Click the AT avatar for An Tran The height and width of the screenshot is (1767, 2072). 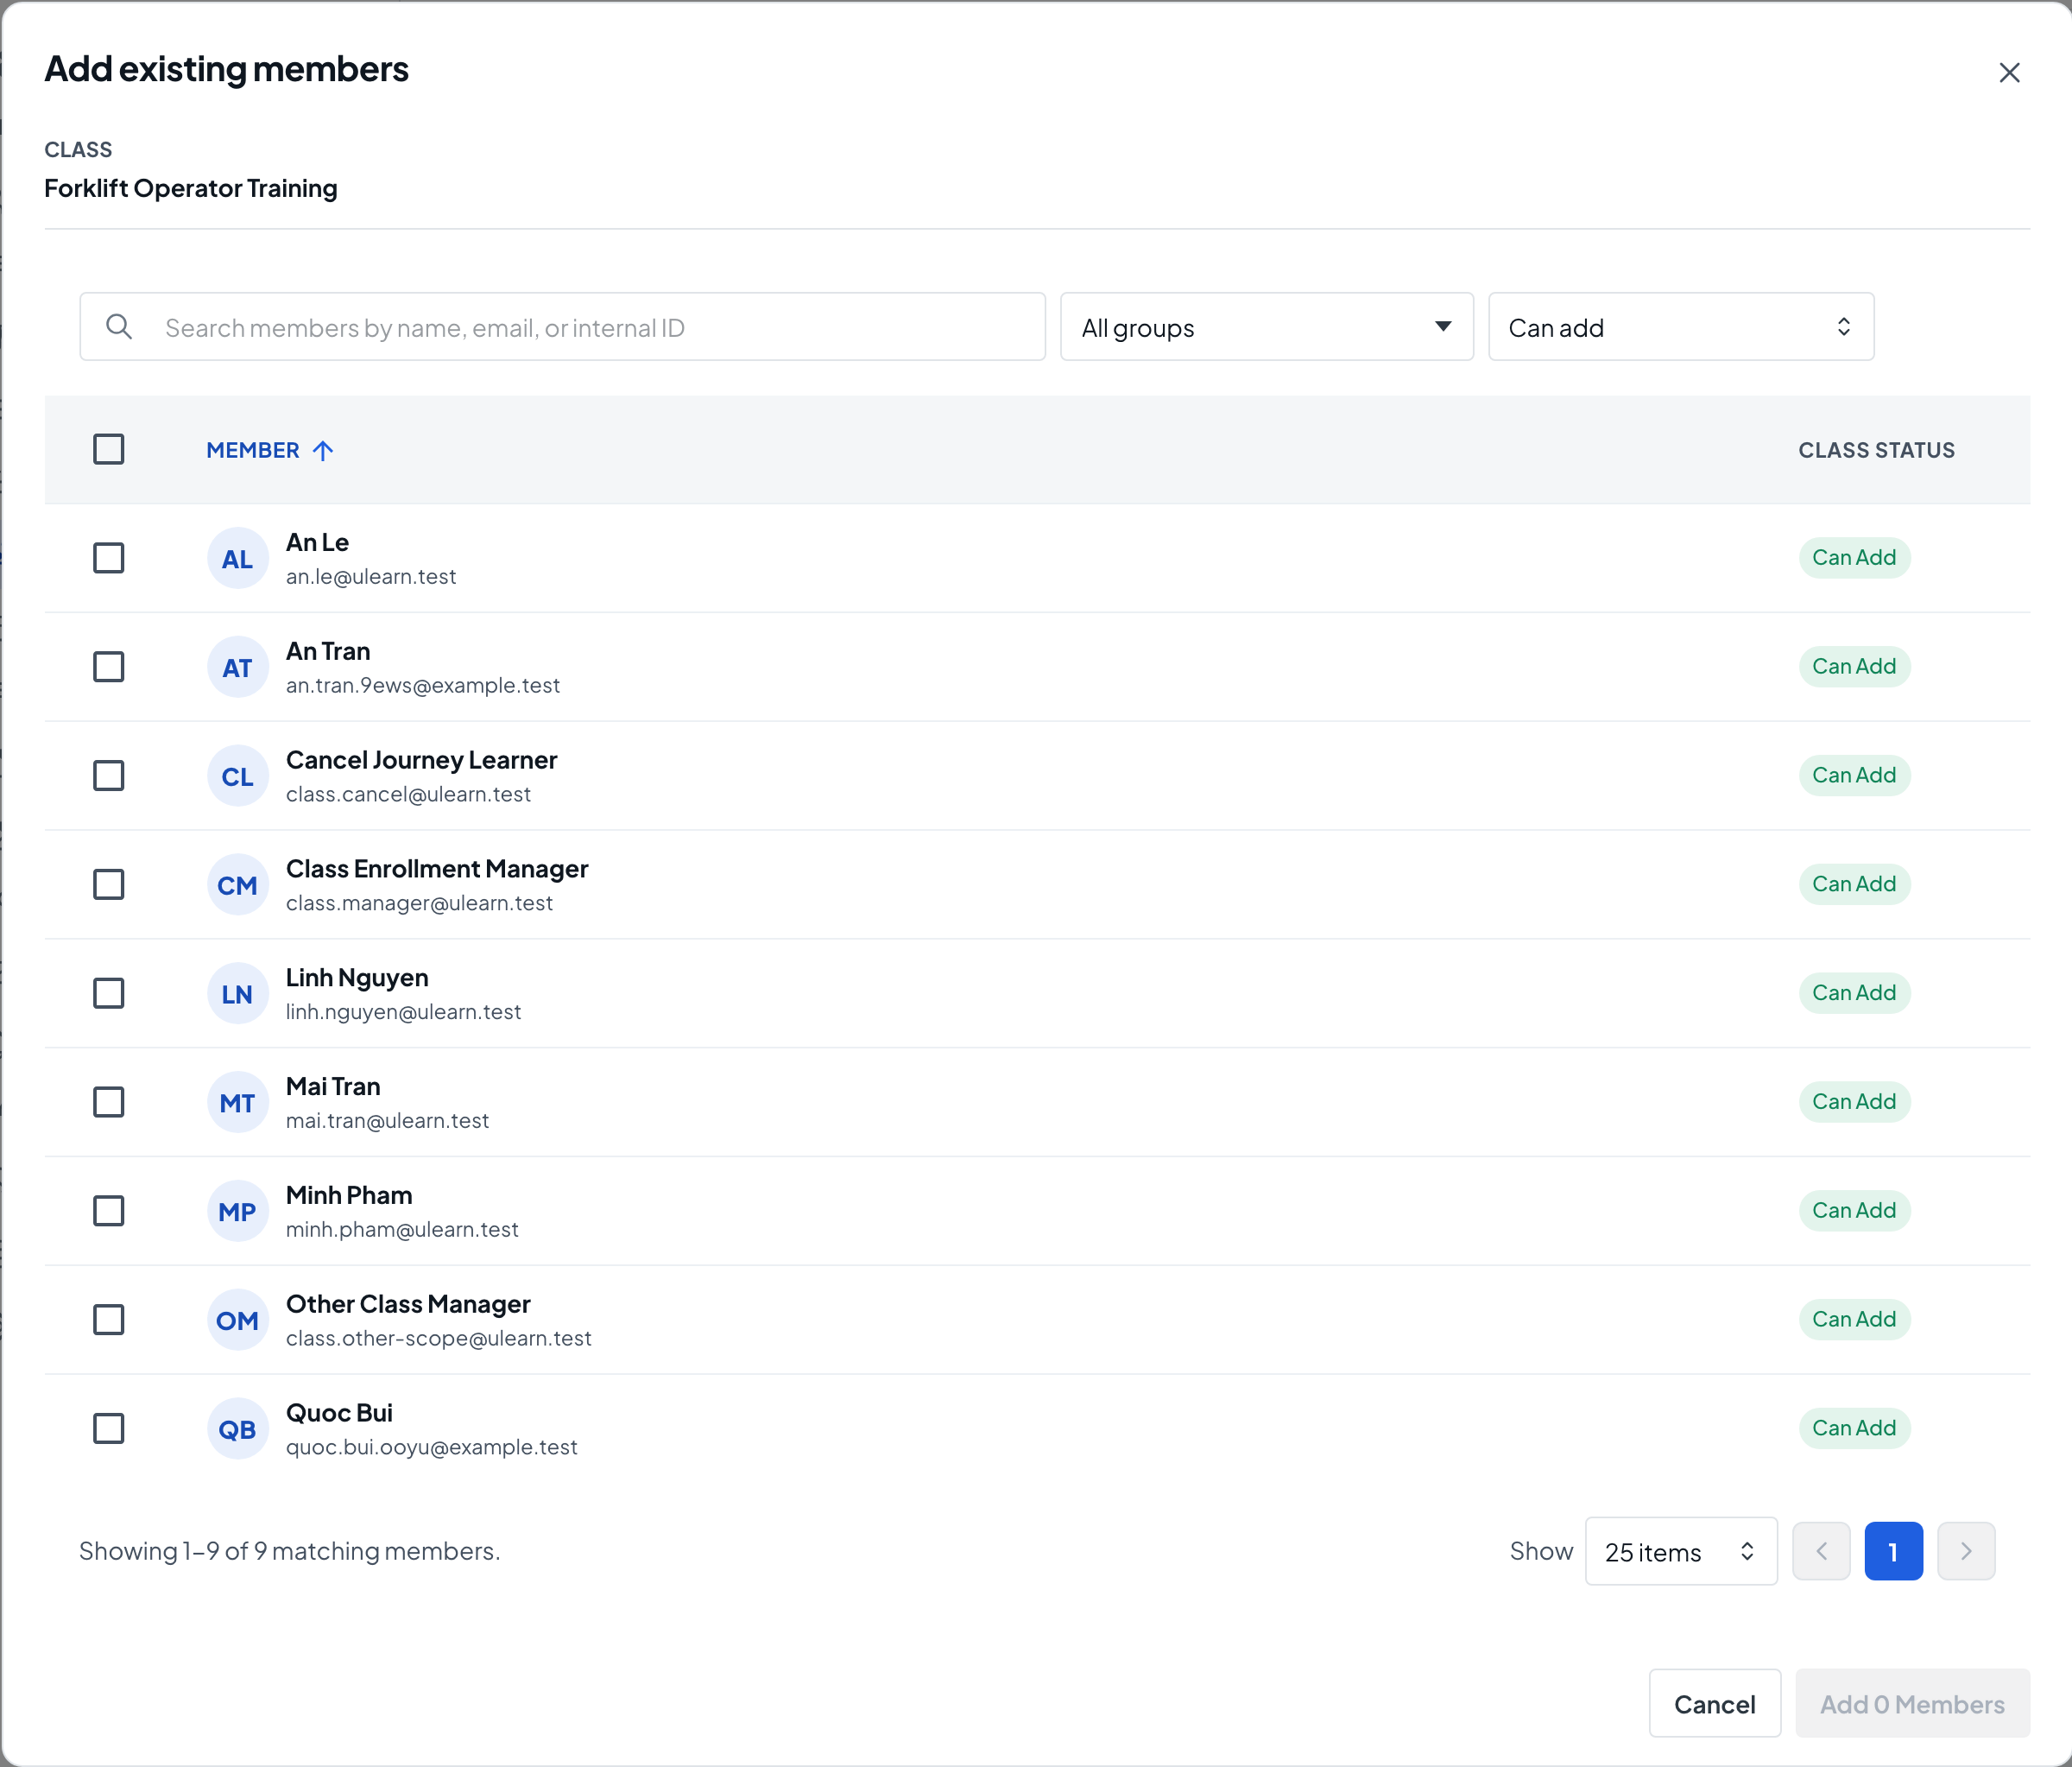(x=238, y=668)
